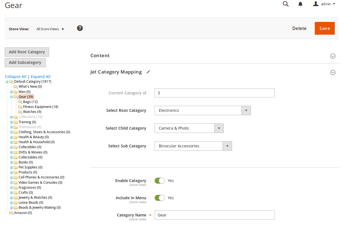This screenshot has width=347, height=227.
Task: Toggle the Include in Menu switch
Action: coord(160,198)
